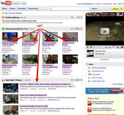Open the mail envelope icon in header
The width and height of the screenshot is (124, 115).
[x=80, y=4]
